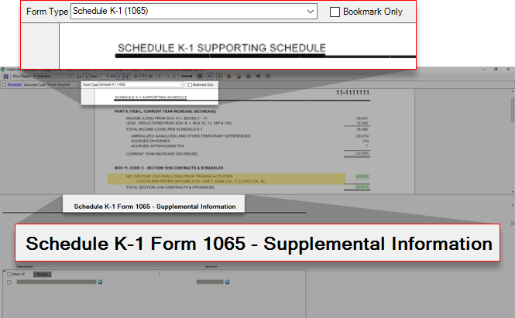Click the gray shield toolbar icon
Image resolution: width=515 pixels, height=318 pixels.
click(249, 76)
